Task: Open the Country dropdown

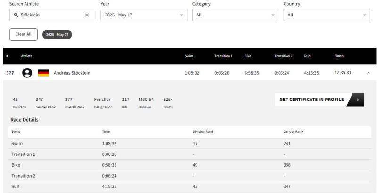Action: (327, 15)
